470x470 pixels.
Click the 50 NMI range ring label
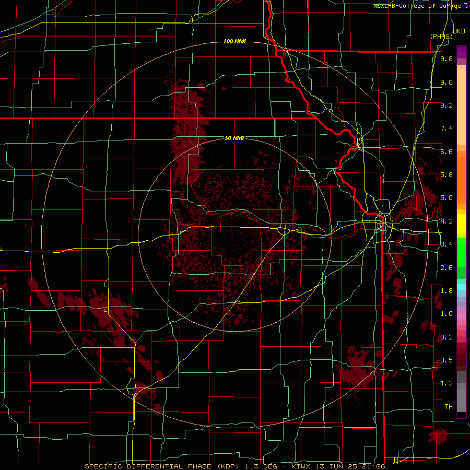(234, 138)
